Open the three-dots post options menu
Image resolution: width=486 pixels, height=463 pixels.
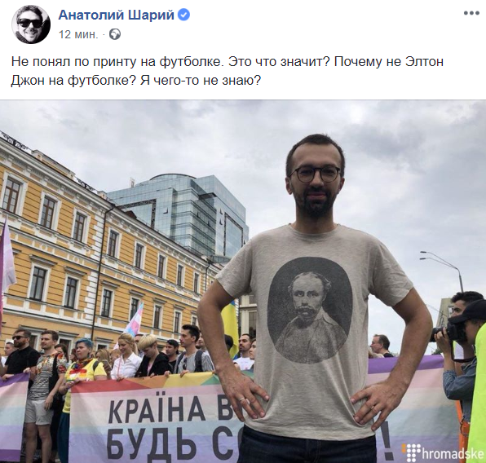471,13
